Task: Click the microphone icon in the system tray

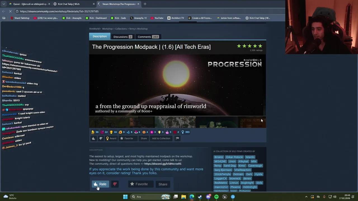Action: click(x=324, y=197)
